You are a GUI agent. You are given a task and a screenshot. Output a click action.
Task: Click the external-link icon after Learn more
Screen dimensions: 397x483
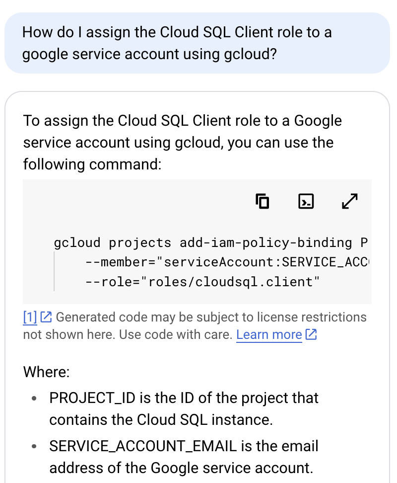(x=311, y=334)
